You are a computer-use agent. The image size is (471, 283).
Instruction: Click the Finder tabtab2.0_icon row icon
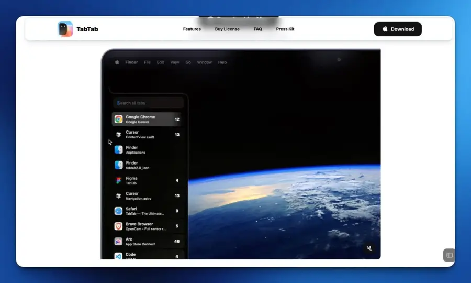[x=119, y=165]
